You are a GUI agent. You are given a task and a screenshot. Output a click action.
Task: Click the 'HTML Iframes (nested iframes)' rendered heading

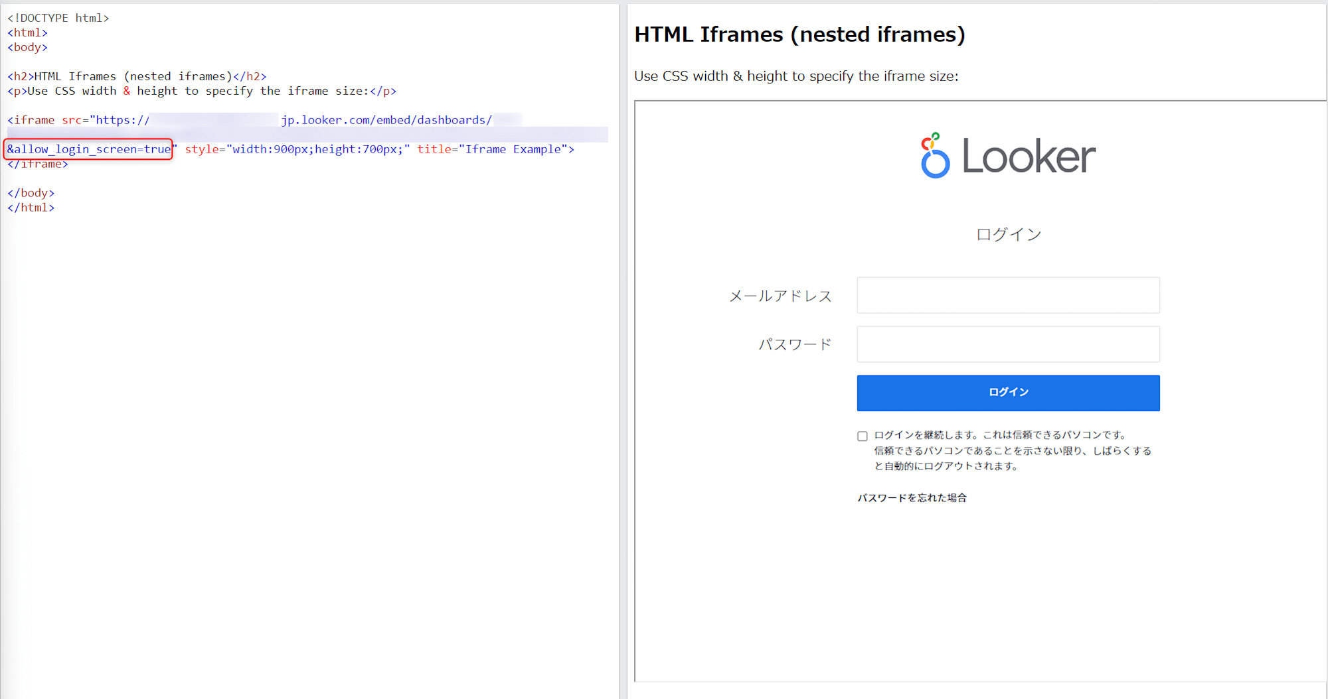point(799,34)
